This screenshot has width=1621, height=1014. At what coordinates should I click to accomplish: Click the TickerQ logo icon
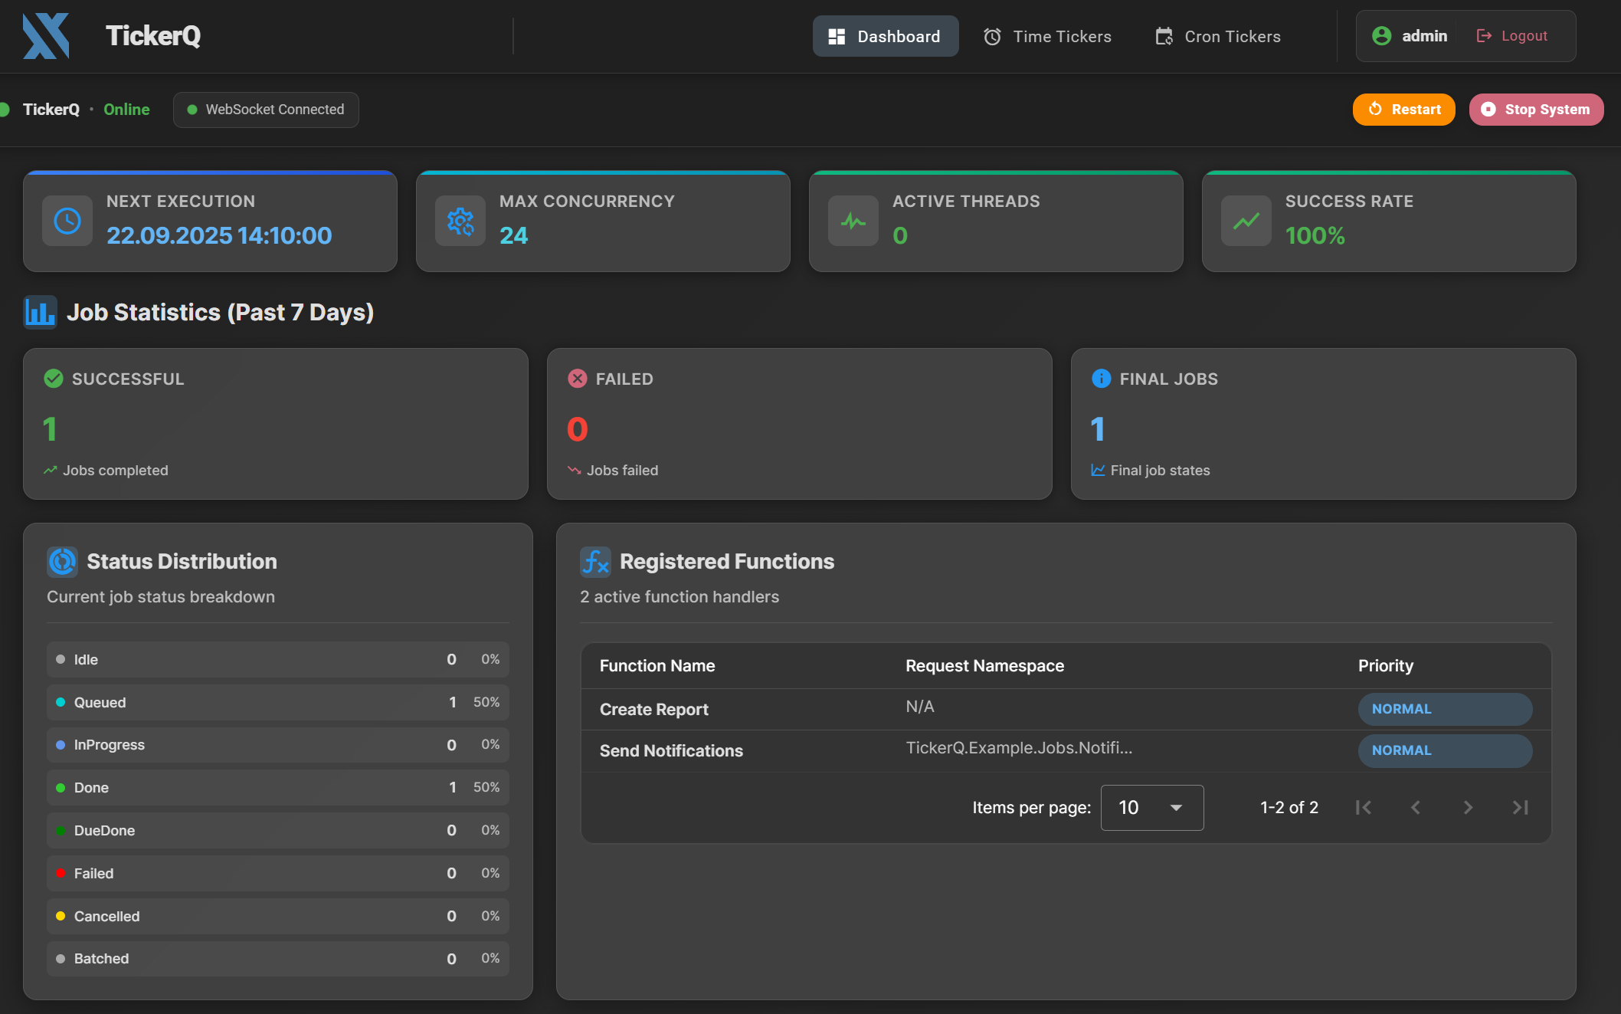pos(47,36)
